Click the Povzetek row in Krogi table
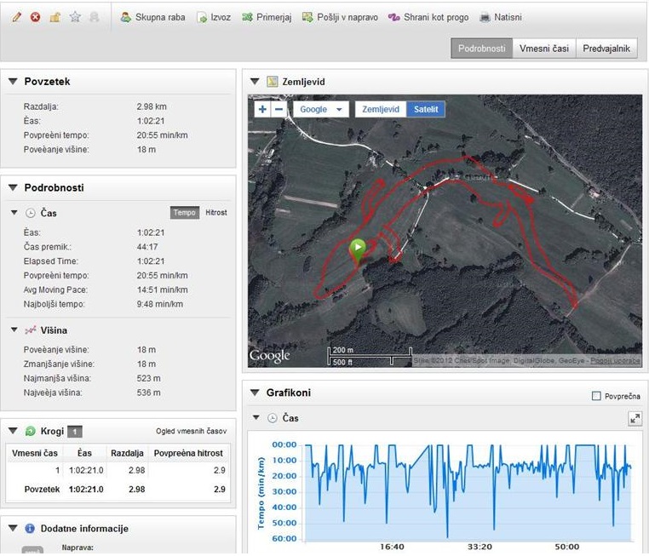This screenshot has width=649, height=556. pos(118,490)
